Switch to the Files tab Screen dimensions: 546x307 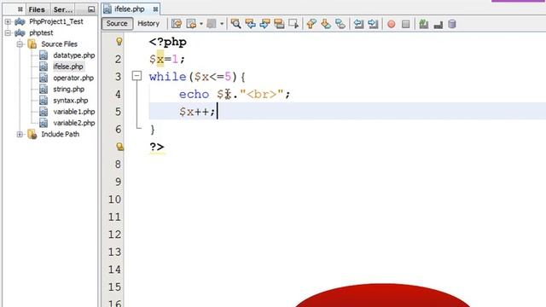tap(37, 9)
